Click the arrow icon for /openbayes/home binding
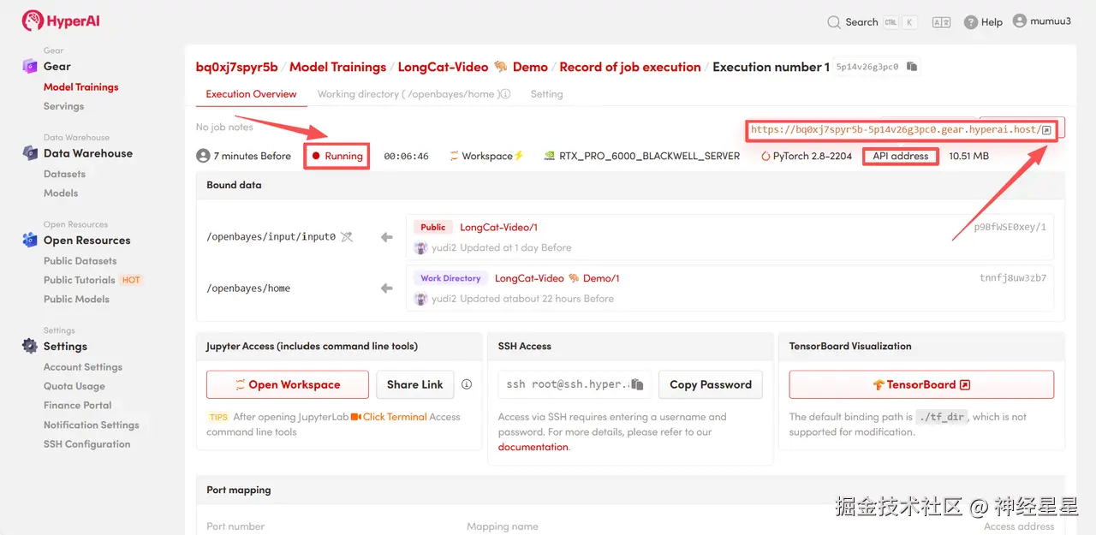Viewport: 1096px width, 535px height. pyautogui.click(x=386, y=288)
